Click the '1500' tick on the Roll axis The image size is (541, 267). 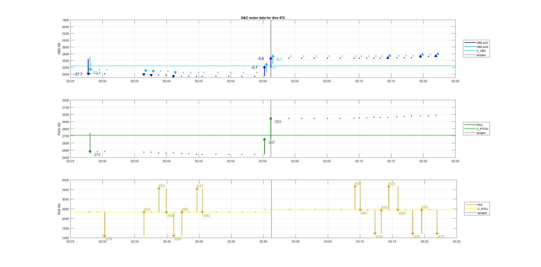tap(65, 228)
